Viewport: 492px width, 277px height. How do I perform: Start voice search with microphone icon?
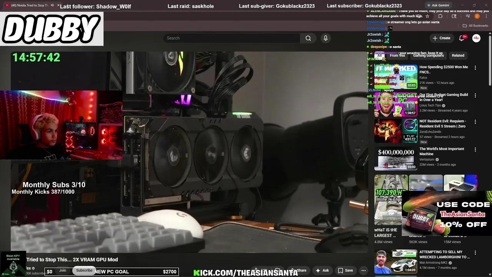click(326, 38)
